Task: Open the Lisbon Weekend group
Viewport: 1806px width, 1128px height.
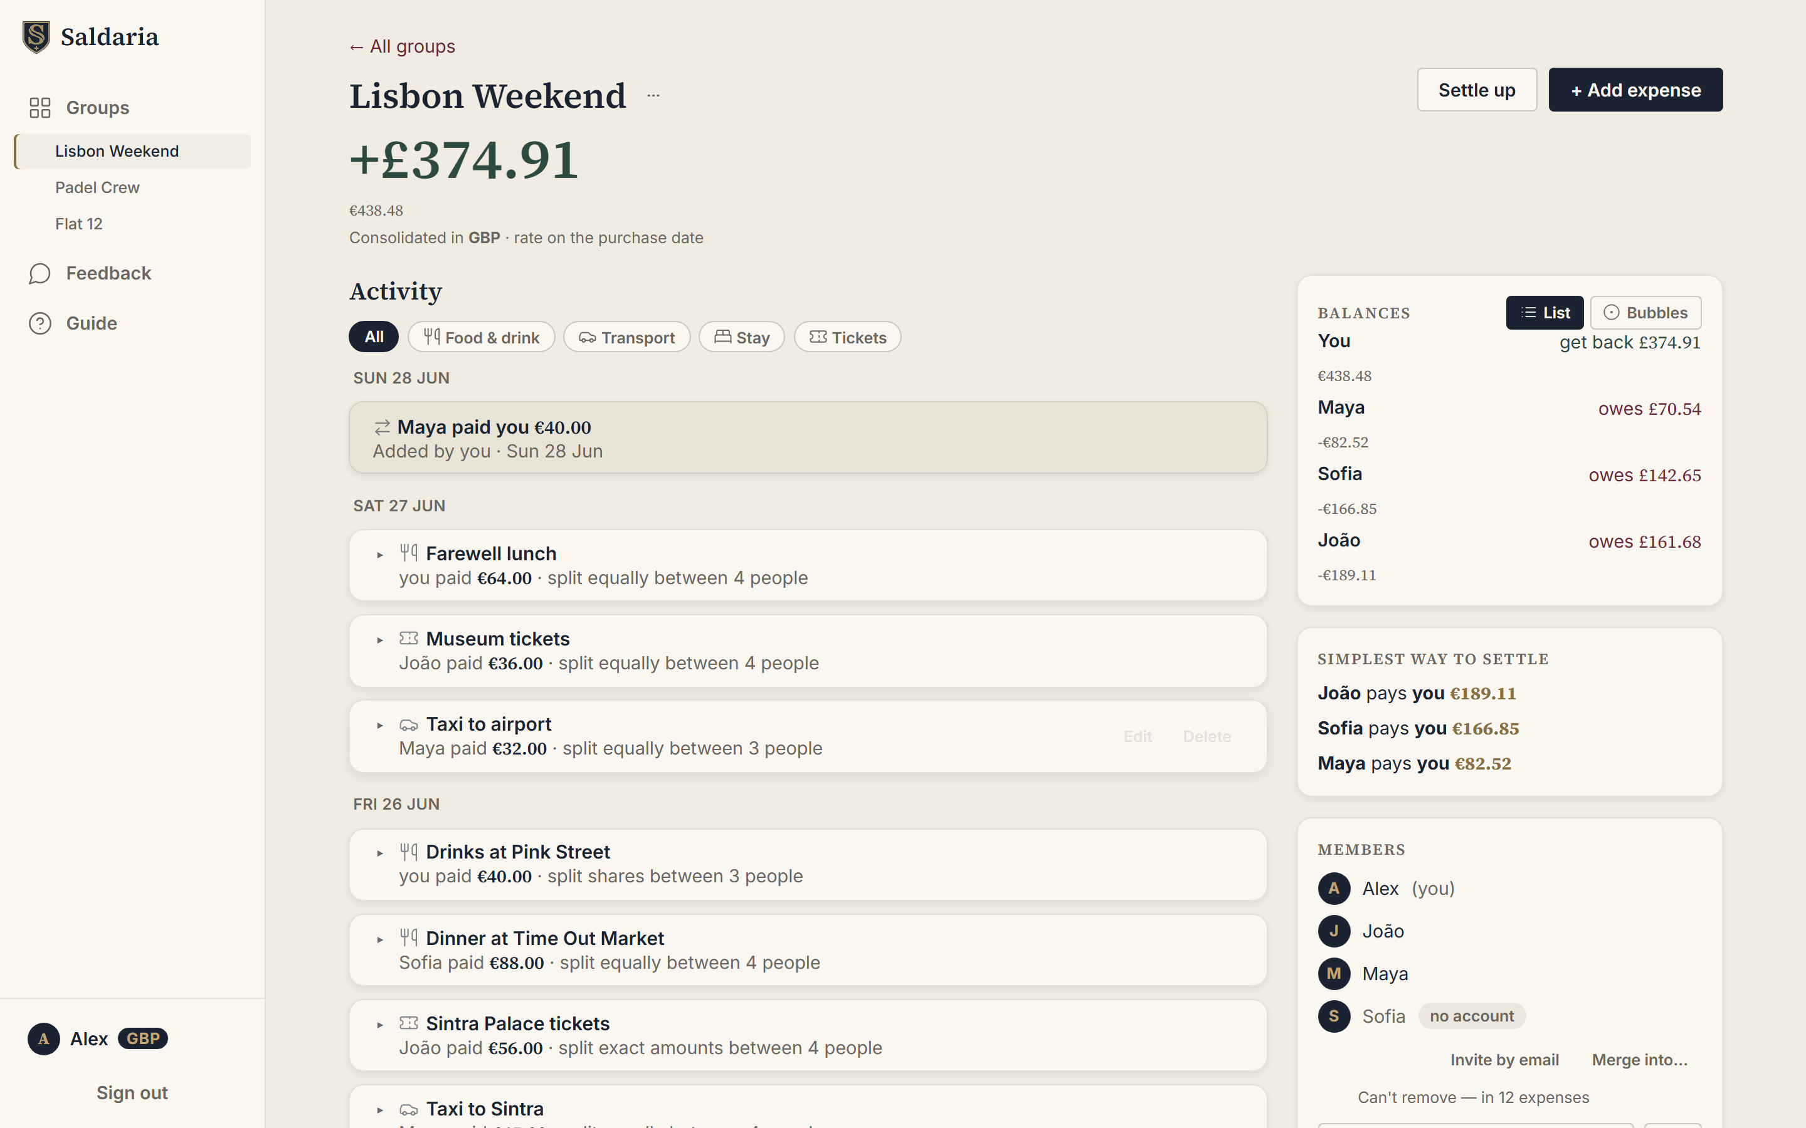Action: coord(133,152)
